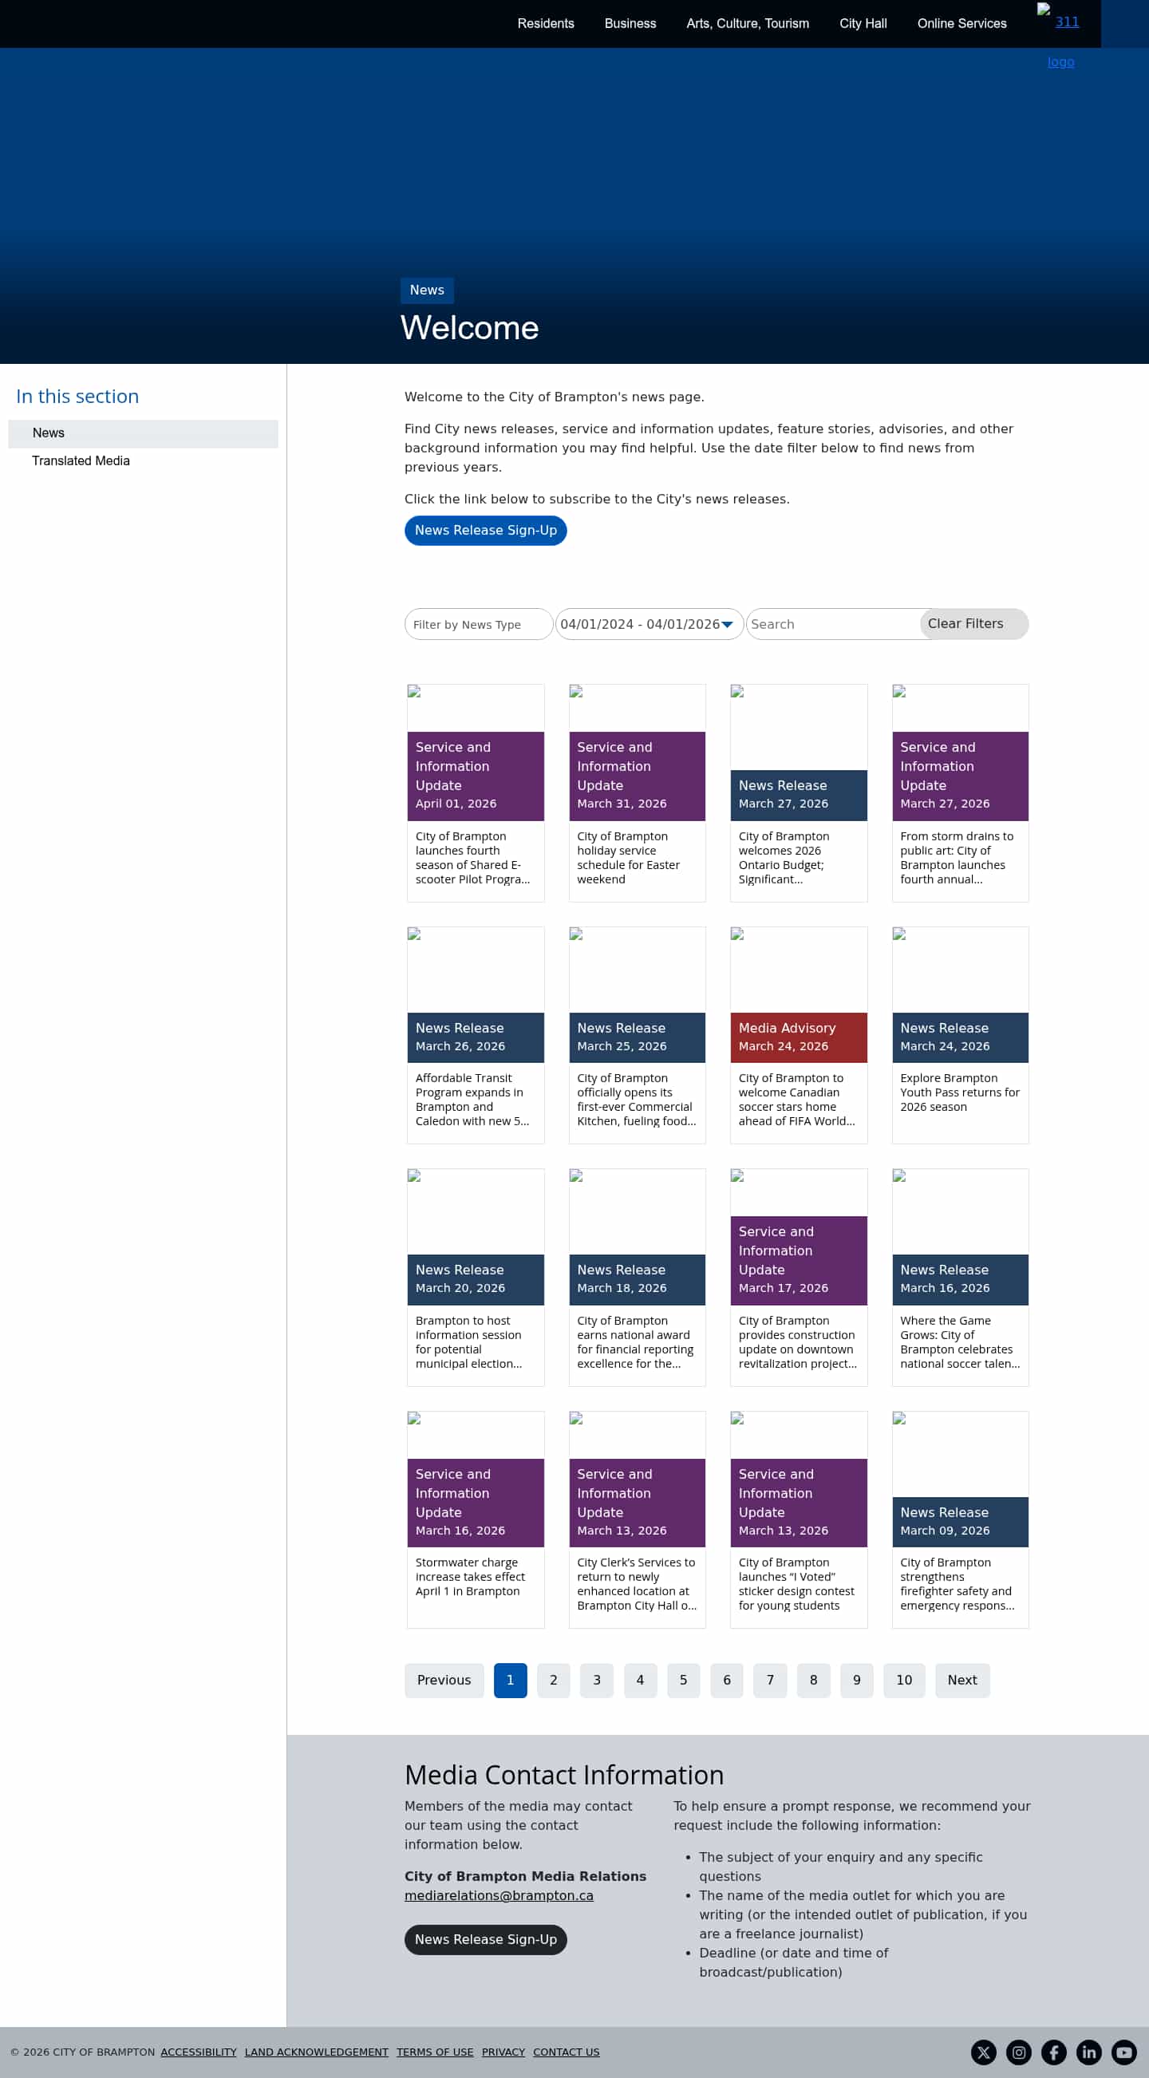This screenshot has width=1149, height=2078.
Task: Open the Online Services menu
Action: [961, 23]
